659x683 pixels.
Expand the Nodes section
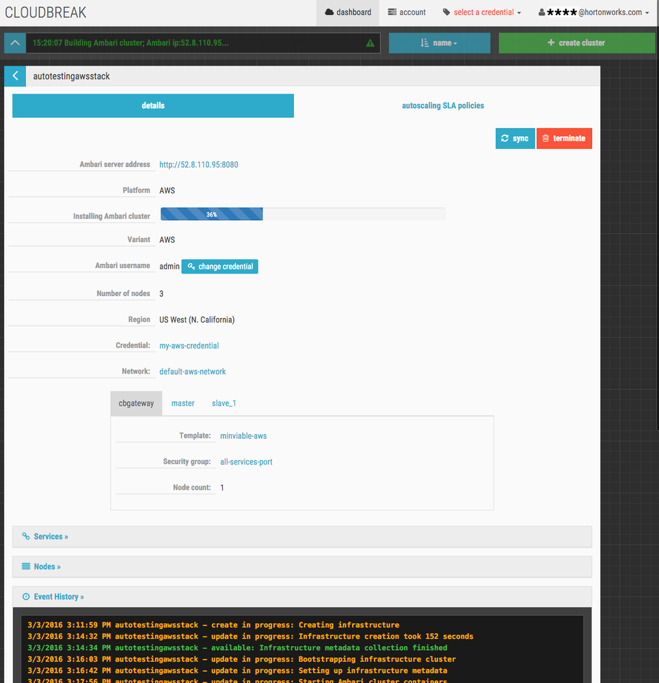pos(302,567)
